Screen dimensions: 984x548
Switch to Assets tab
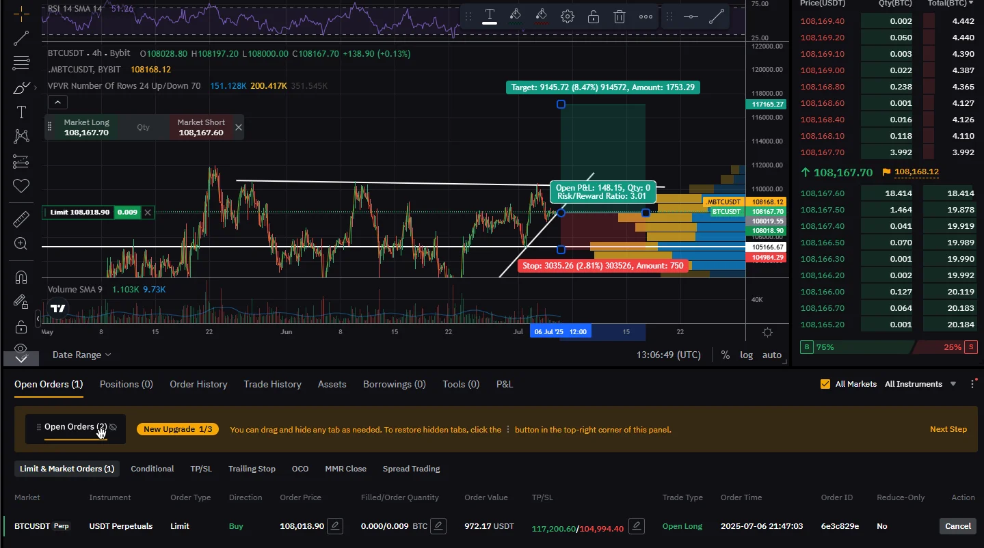pos(332,384)
